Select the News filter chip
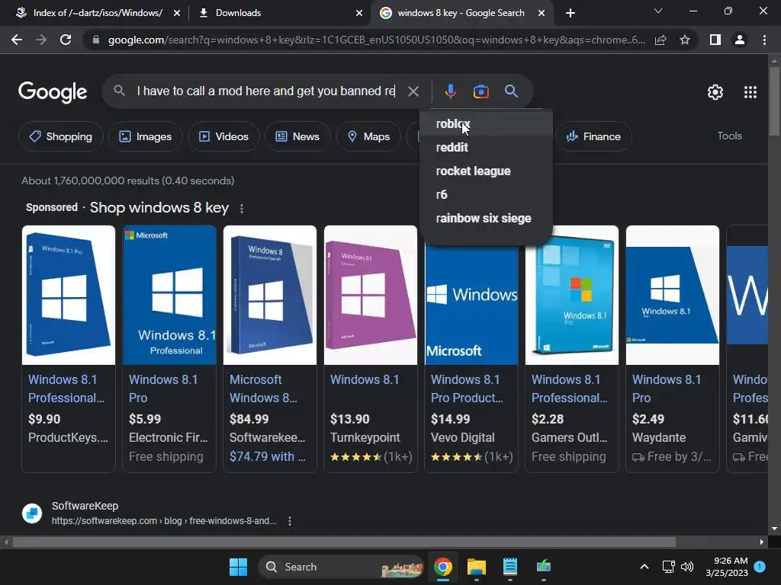This screenshot has width=781, height=585. [297, 136]
